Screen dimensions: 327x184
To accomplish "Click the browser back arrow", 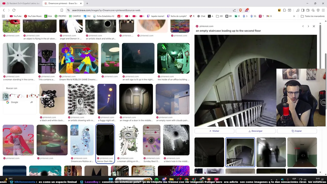I will click(x=4, y=10).
